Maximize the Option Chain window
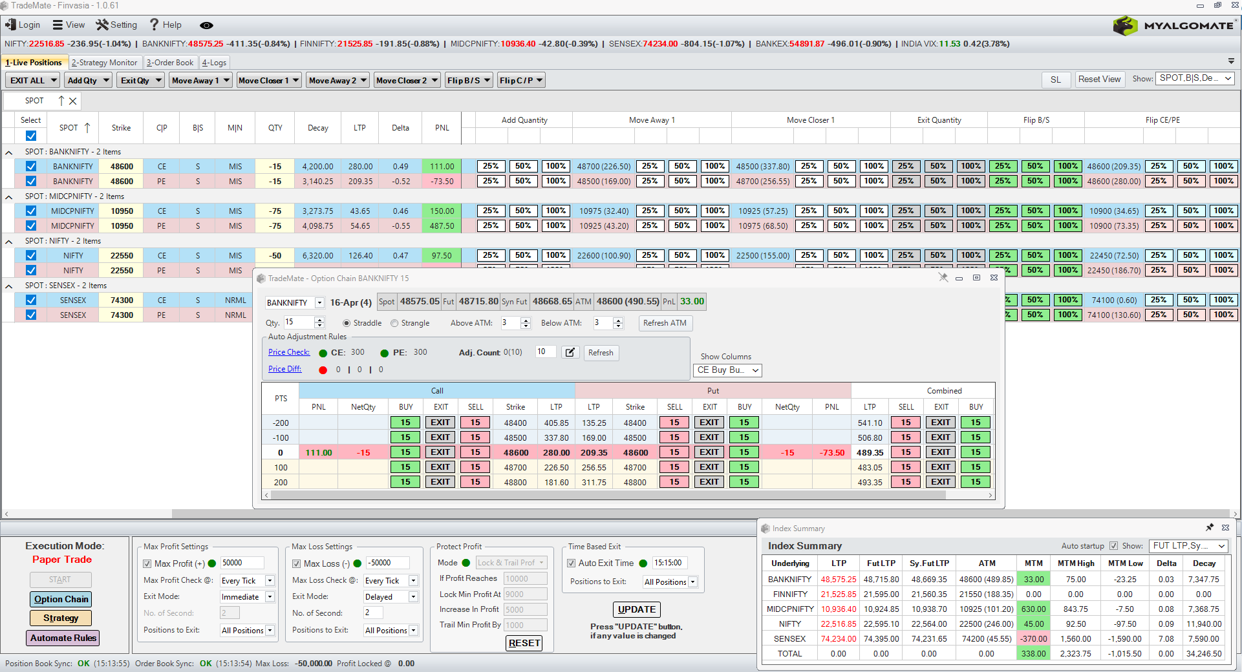The image size is (1242, 672). 976,278
